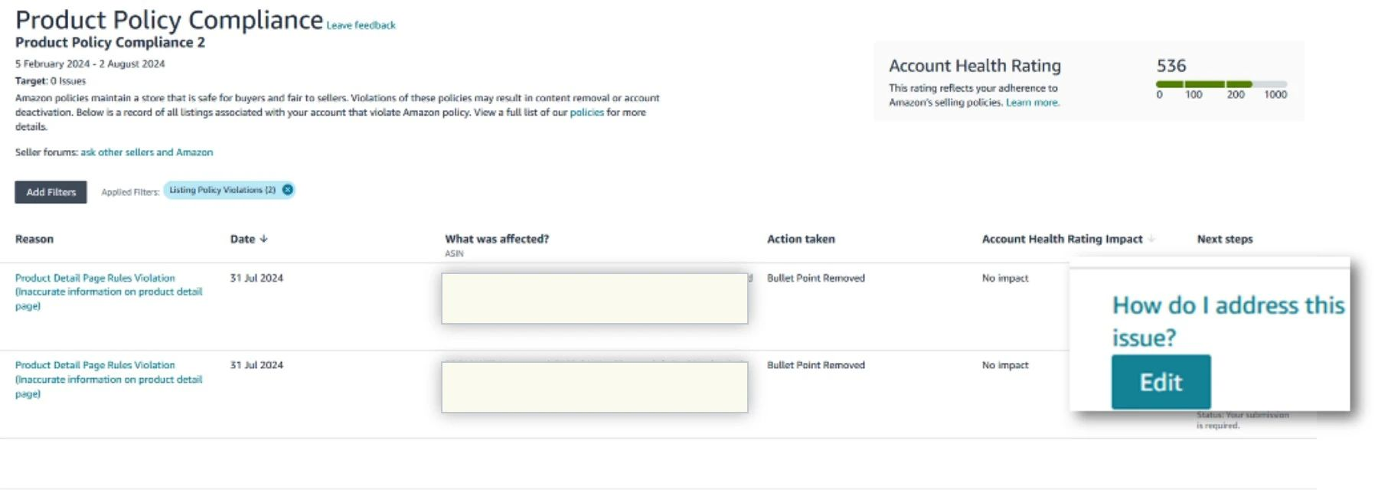Open second Product Detail Page Rules Violation
The height and width of the screenshot is (493, 1378).
[109, 380]
